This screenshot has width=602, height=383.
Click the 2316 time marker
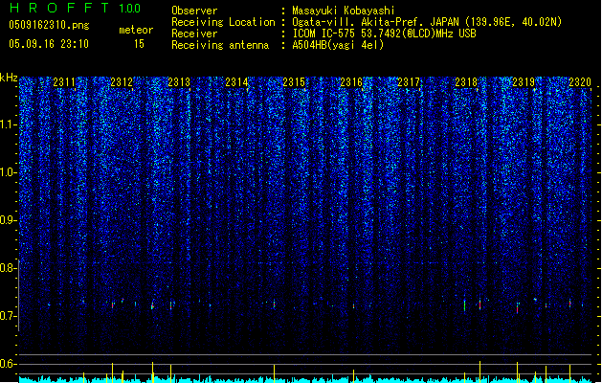coord(351,82)
